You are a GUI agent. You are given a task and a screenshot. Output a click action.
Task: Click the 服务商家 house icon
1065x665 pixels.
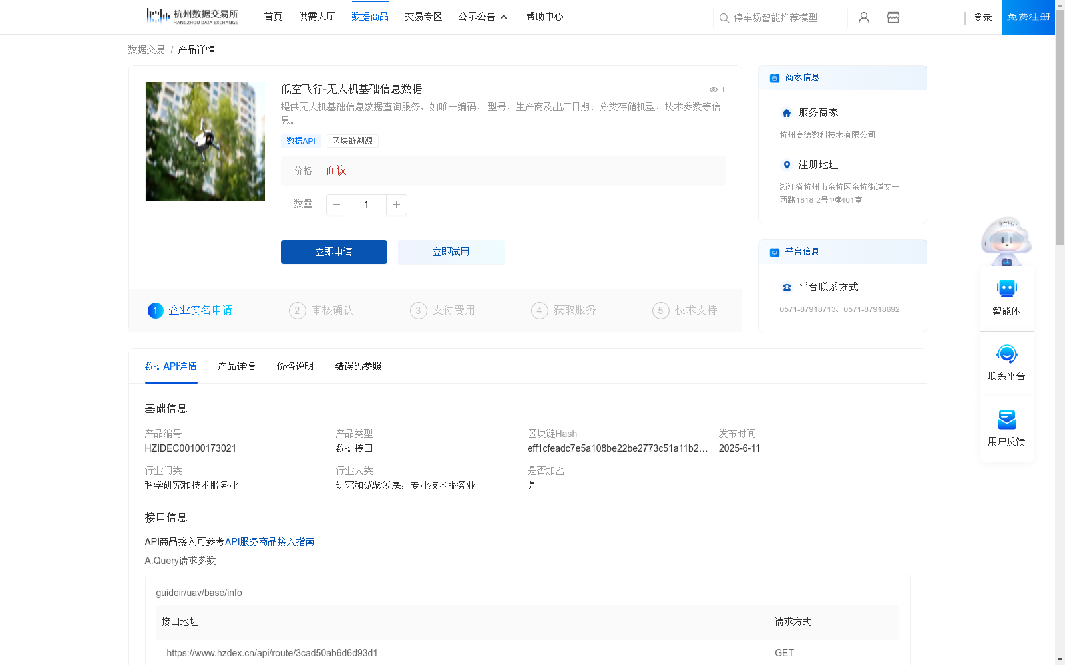[x=787, y=113]
